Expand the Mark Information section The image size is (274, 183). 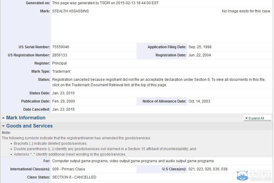pos(26,118)
